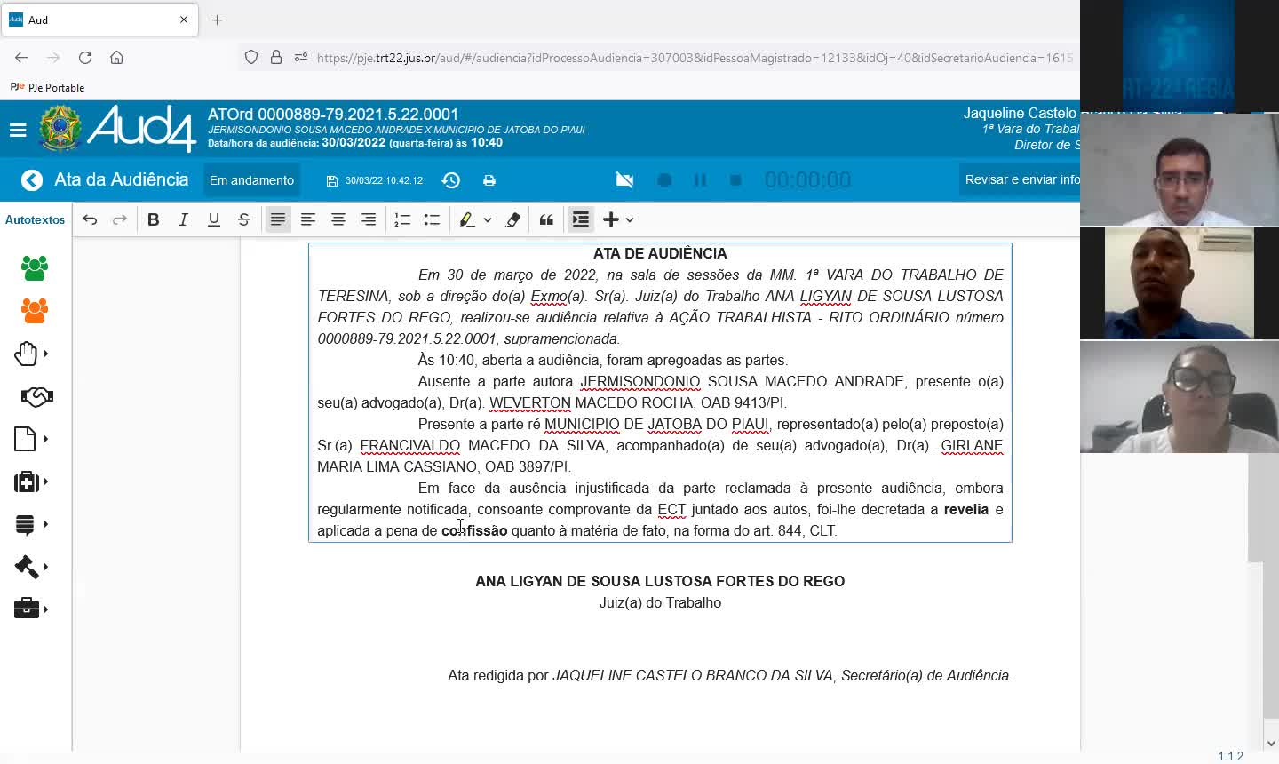The image size is (1279, 764).
Task: Click the PJe Portable bookmark
Action: coord(47,87)
